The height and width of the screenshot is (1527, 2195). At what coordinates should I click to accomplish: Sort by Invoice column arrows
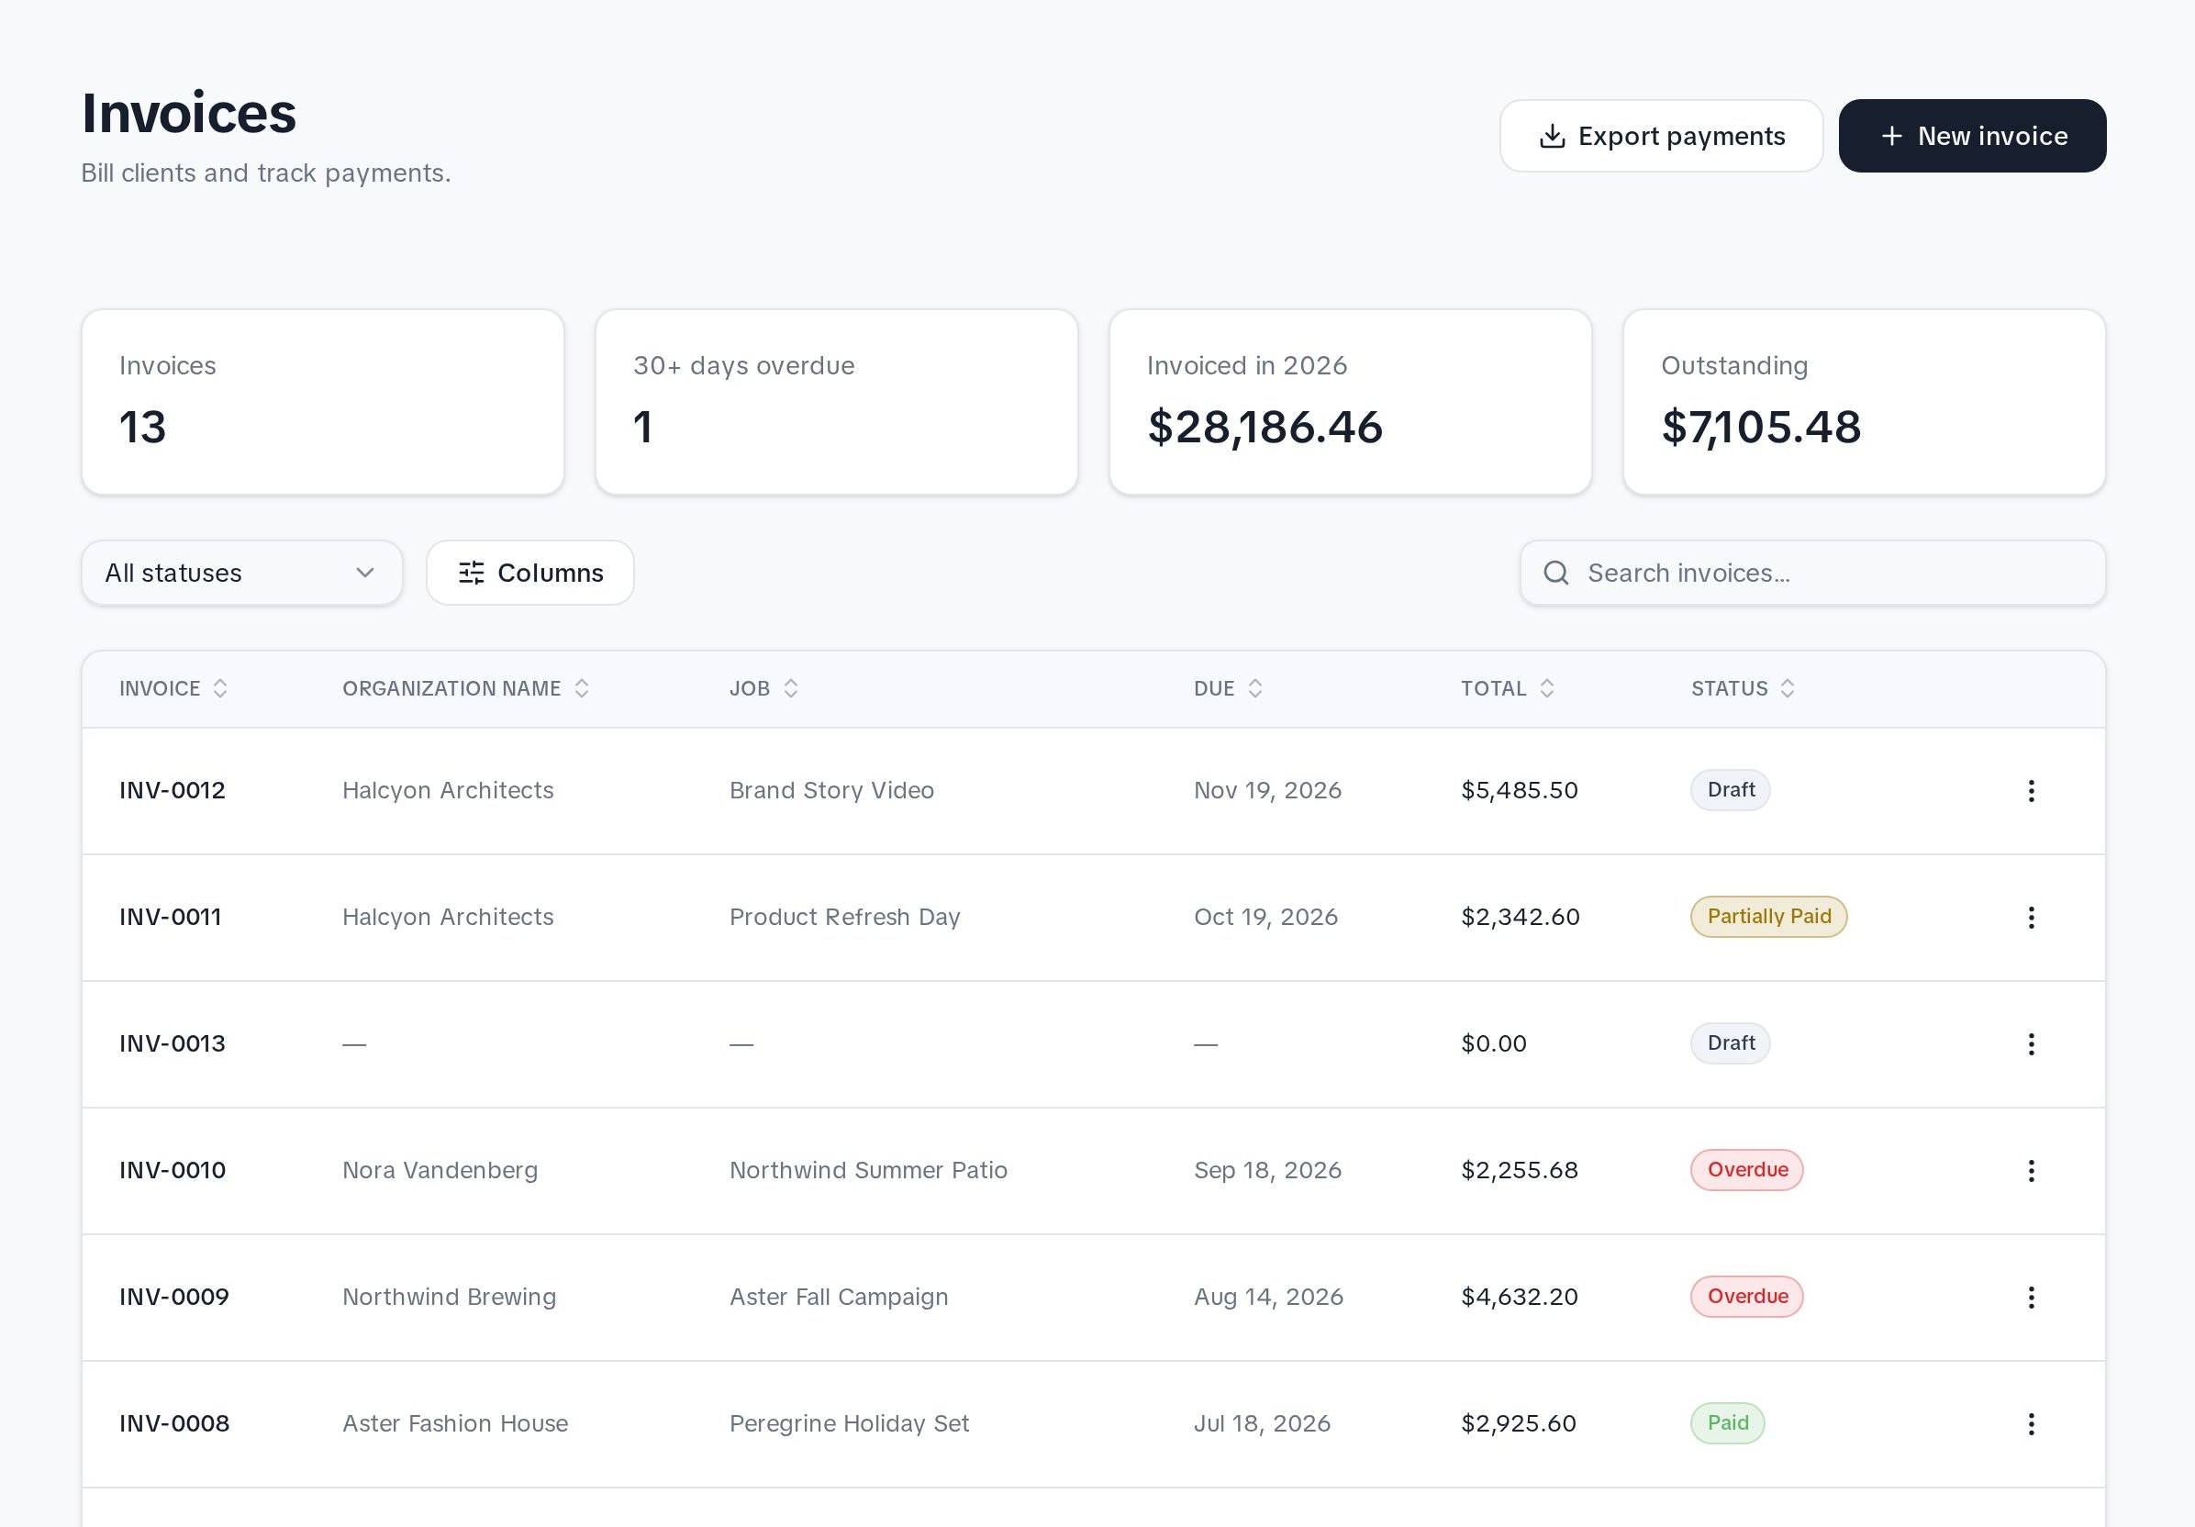coord(220,688)
